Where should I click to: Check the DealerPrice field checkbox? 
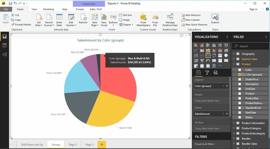239,79
